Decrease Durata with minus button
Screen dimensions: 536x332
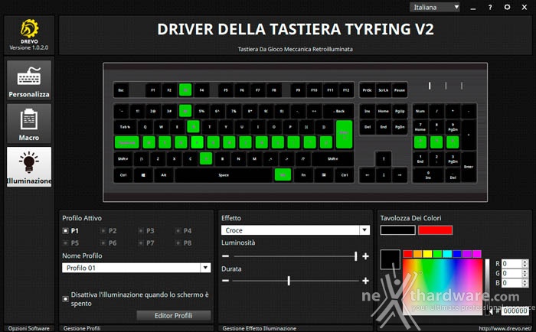pos(225,281)
